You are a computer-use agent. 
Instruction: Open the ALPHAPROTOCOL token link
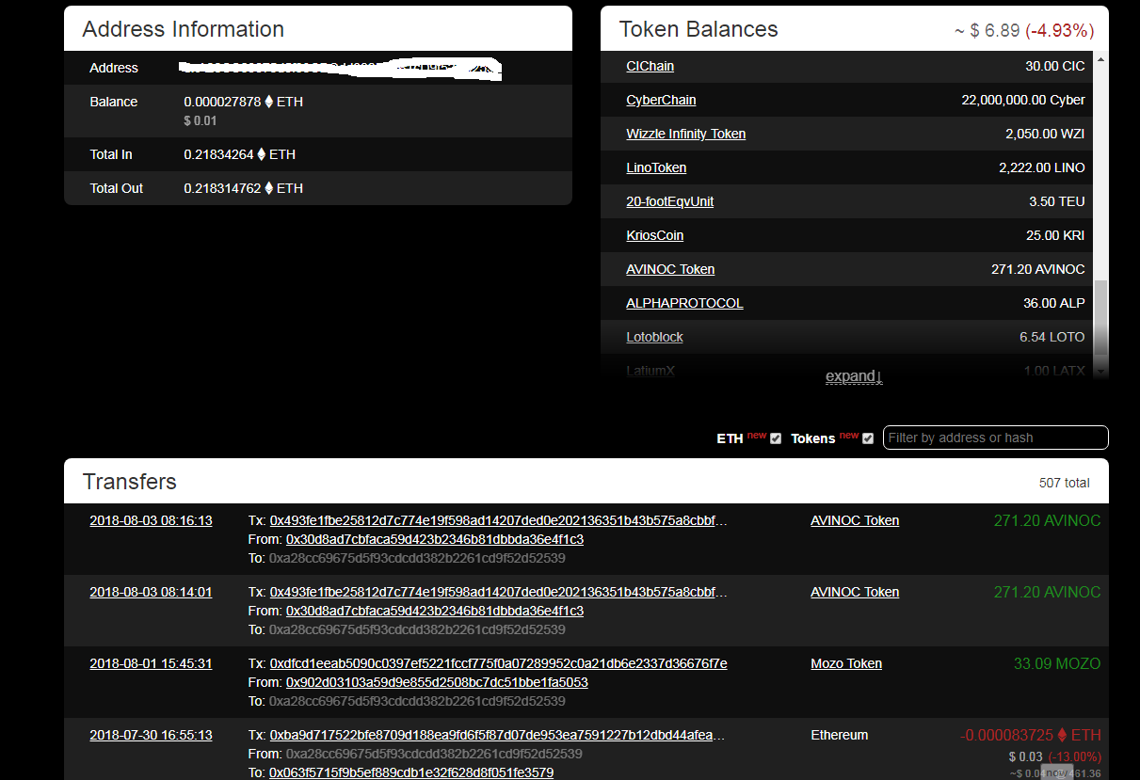684,303
